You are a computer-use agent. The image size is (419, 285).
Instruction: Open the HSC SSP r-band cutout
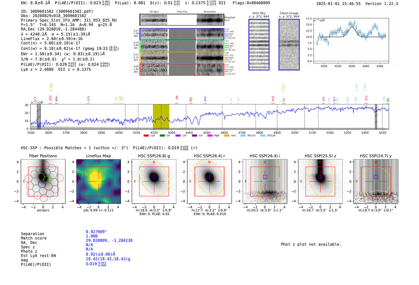click(209, 182)
